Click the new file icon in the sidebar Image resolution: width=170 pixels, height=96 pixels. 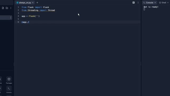[x=3, y=8]
